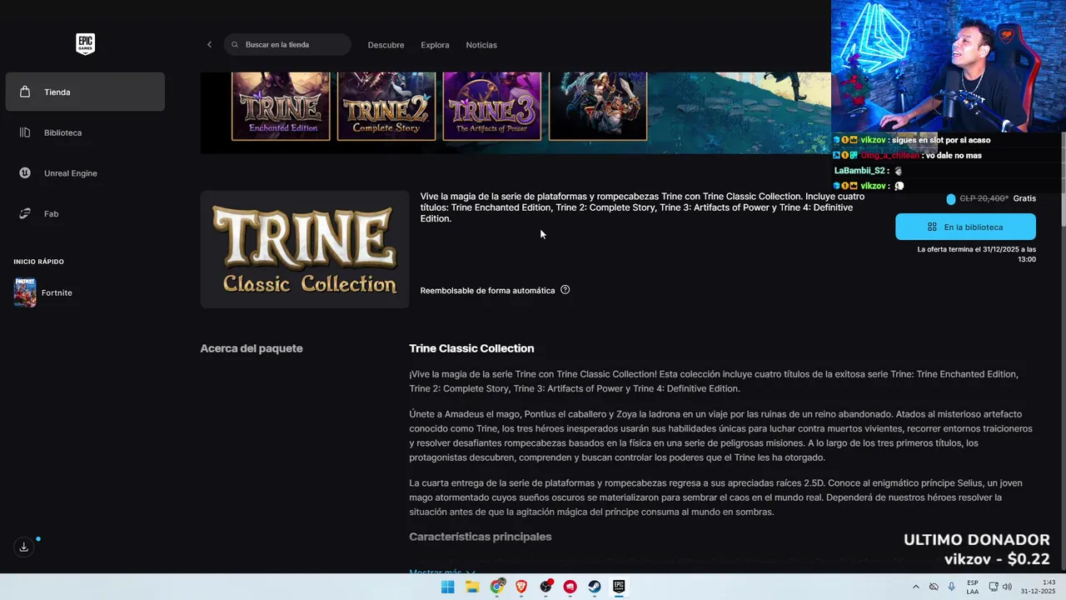The width and height of the screenshot is (1066, 600).
Task: Select the fourth Trine game cover
Action: [598, 106]
